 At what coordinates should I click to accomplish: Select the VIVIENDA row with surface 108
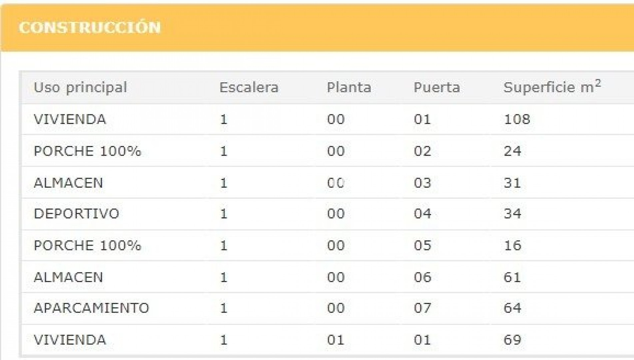[70, 119]
